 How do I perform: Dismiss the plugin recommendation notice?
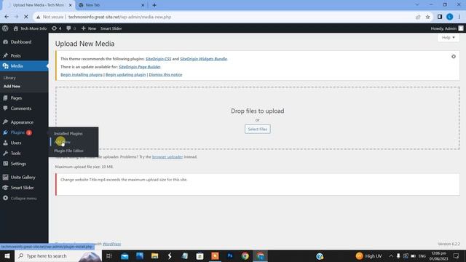tap(454, 57)
